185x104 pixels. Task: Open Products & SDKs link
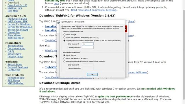[x=17, y=18]
